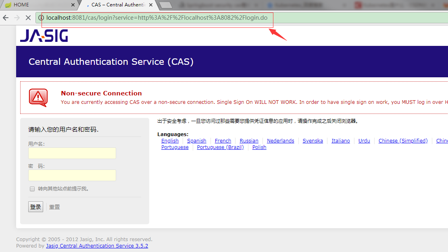The width and height of the screenshot is (448, 252).
Task: Pick the Urdu language link
Action: tap(364, 141)
